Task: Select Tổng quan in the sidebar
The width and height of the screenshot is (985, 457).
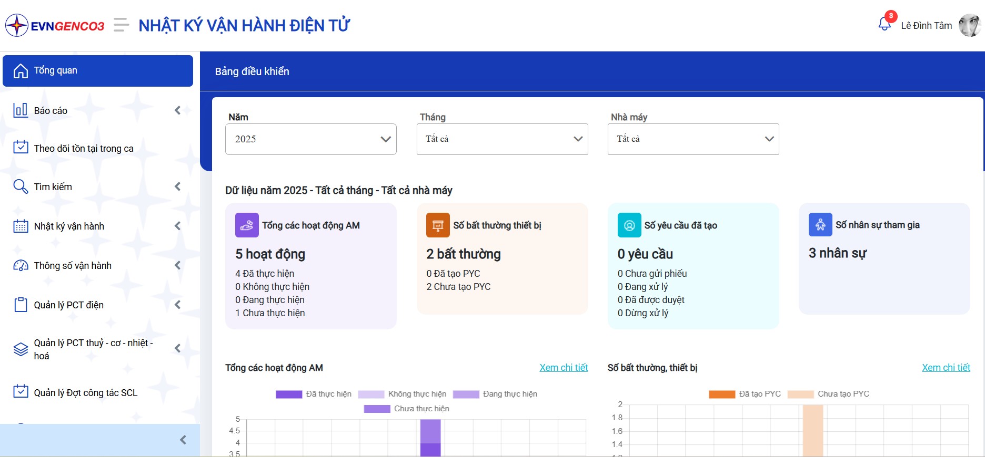Action: tap(98, 71)
